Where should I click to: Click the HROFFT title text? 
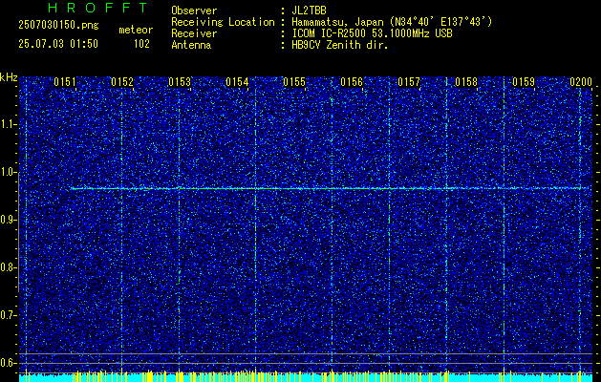[98, 8]
